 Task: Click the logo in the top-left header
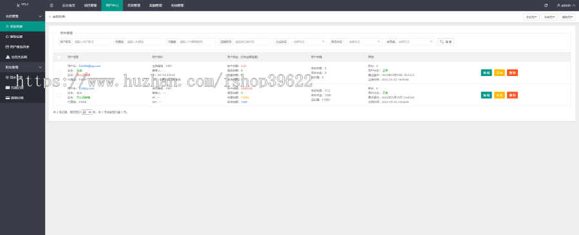click(x=23, y=5)
